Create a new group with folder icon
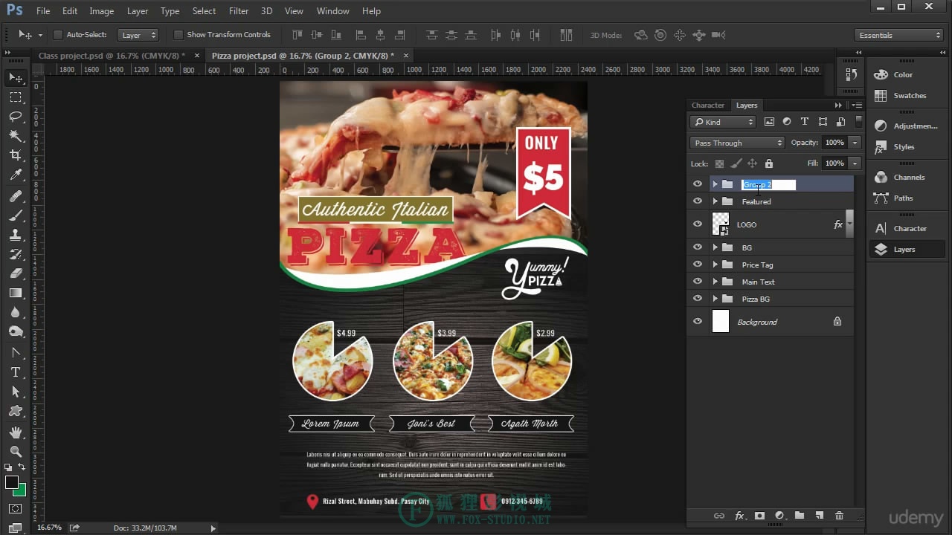Screen dimensions: 952x535 click(800, 516)
